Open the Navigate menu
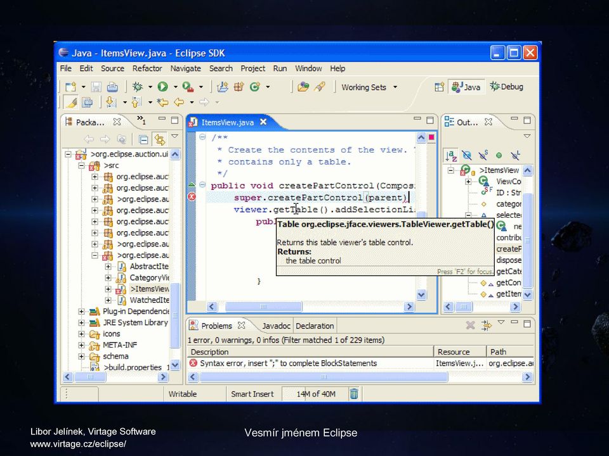The height and width of the screenshot is (456, 609). 186,68
